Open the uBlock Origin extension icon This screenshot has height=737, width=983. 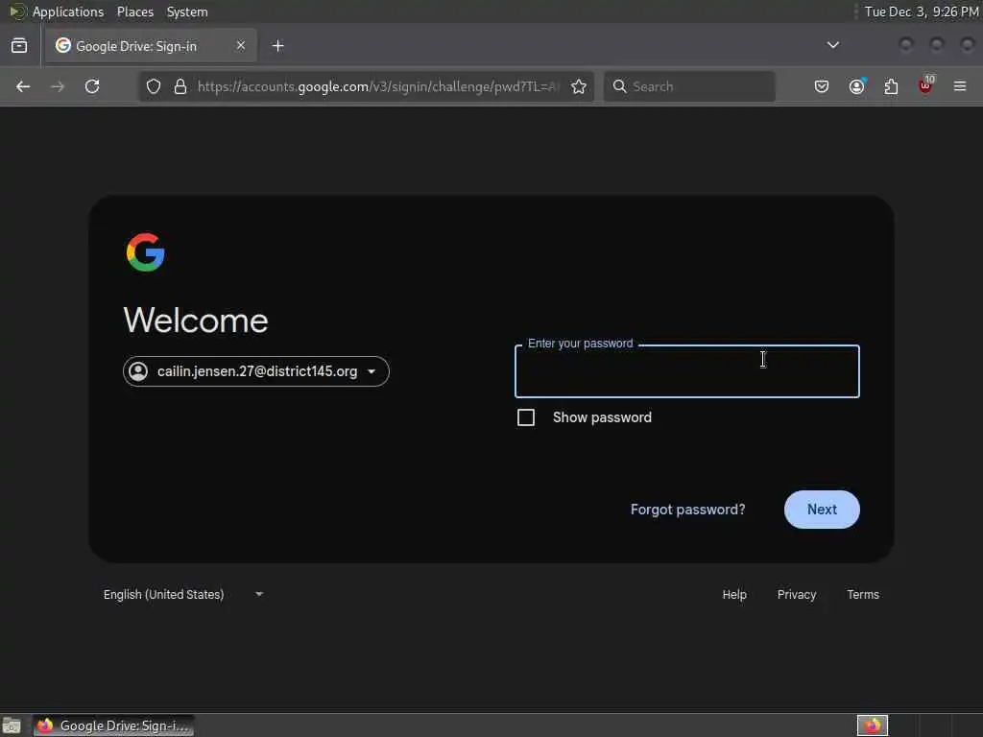[926, 85]
